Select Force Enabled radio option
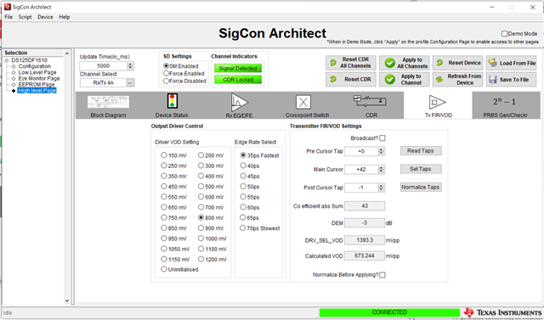This screenshot has height=320, width=544. point(167,73)
